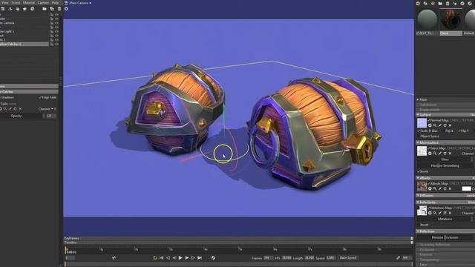The image size is (475, 267).
Task: Collapse the Reflectivity section
Action: coord(418,202)
